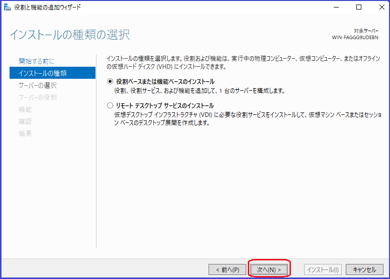Click the 次へ(N) button
This screenshot has height=279, width=390.
[269, 269]
